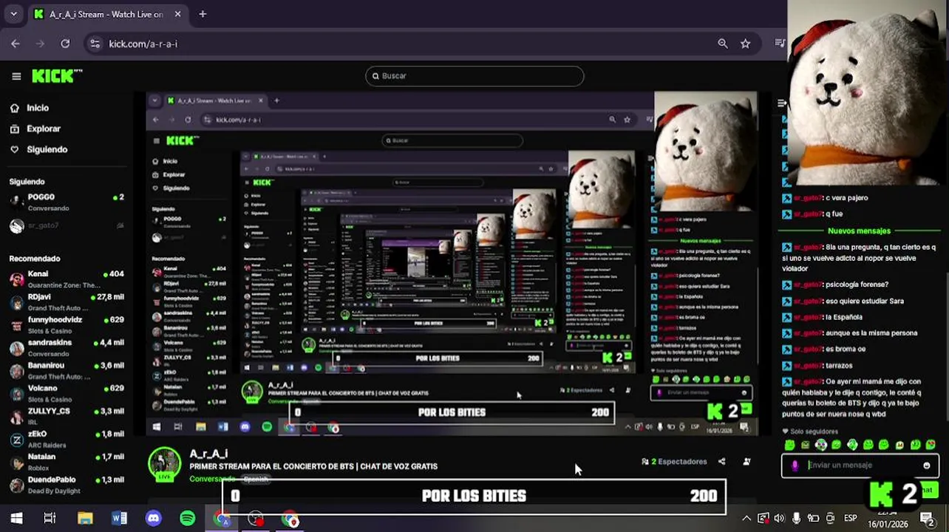Viewport: 949px width, 532px height.
Task: Open offline followed channel sr_goto7
Action: [x=67, y=225]
